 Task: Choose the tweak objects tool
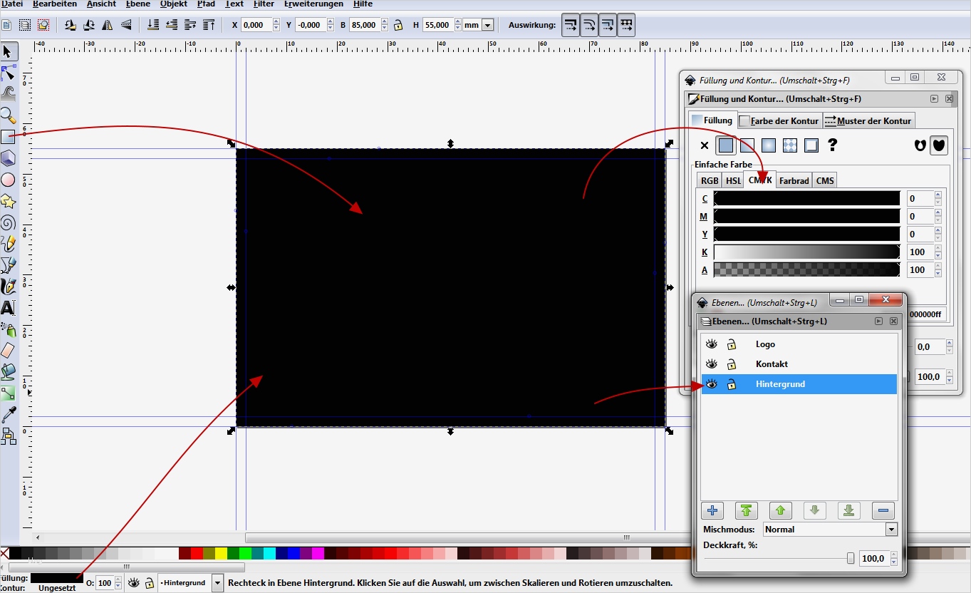8,93
